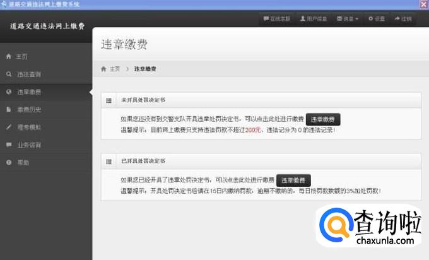Click the 违章缴费 breadcrumb current page text
The image size is (429, 260).
point(145,69)
